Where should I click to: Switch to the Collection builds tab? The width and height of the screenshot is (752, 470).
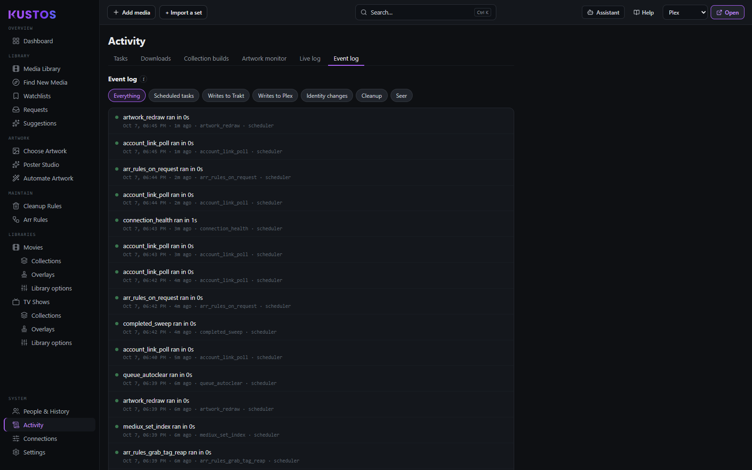coord(206,59)
